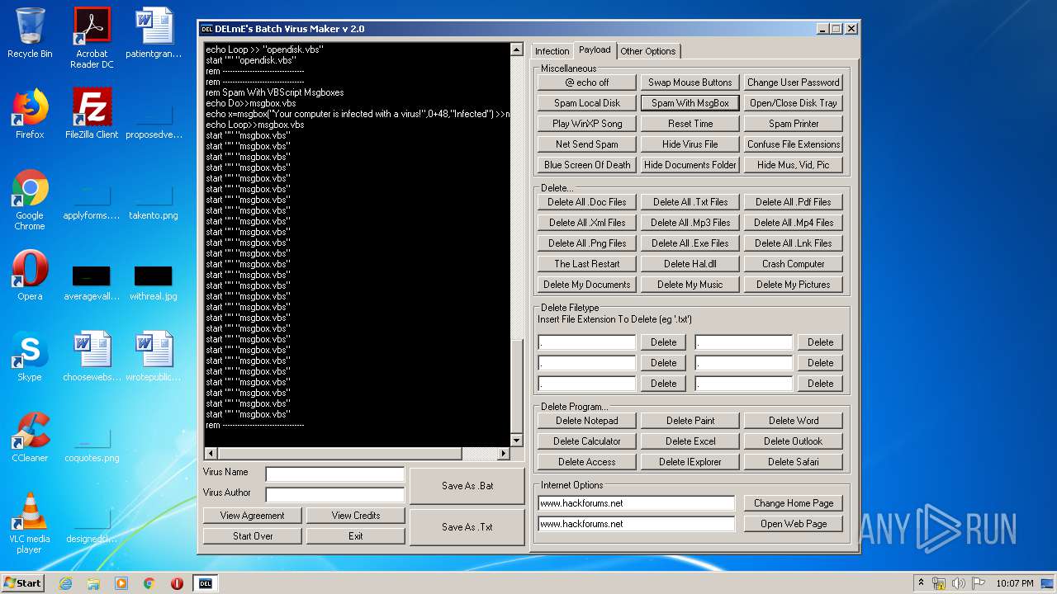Viewport: 1057px width, 594px height.
Task: Click the system tray clock
Action: 1014,583
